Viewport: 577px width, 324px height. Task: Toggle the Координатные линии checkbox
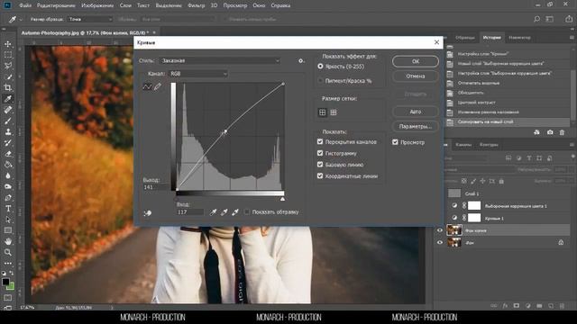320,175
